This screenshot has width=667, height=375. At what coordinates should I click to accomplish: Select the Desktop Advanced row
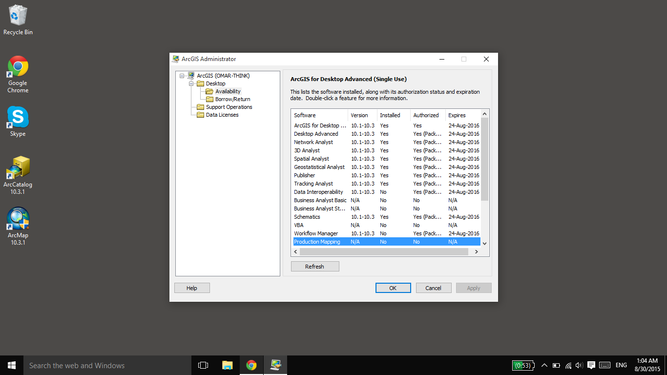386,134
